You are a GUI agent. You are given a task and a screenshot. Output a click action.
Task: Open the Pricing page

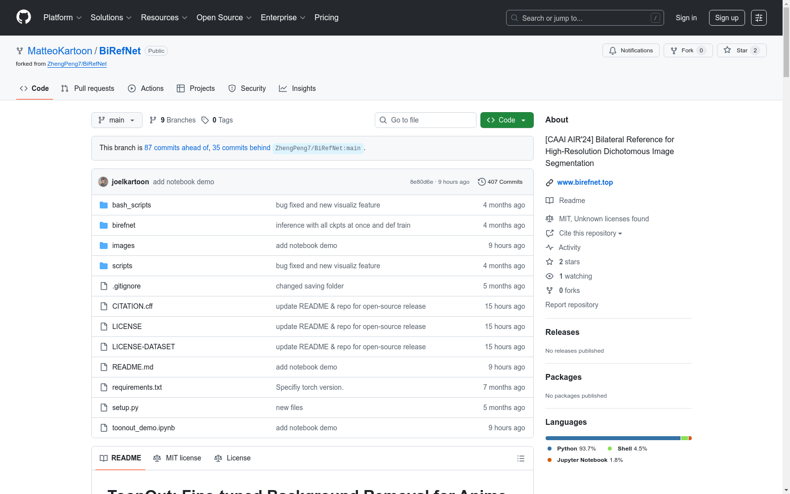326,18
